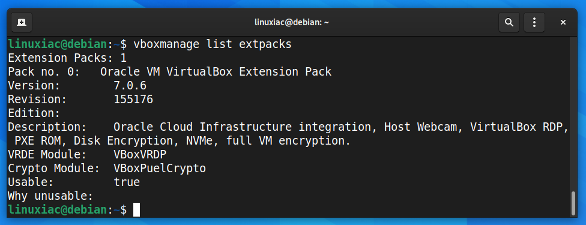Image resolution: width=586 pixels, height=225 pixels.
Task: Click the VBoxPuelCrypto module name
Action: (x=160, y=168)
